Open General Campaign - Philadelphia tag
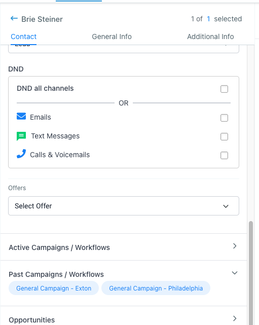This screenshot has width=259, height=325. click(x=156, y=288)
